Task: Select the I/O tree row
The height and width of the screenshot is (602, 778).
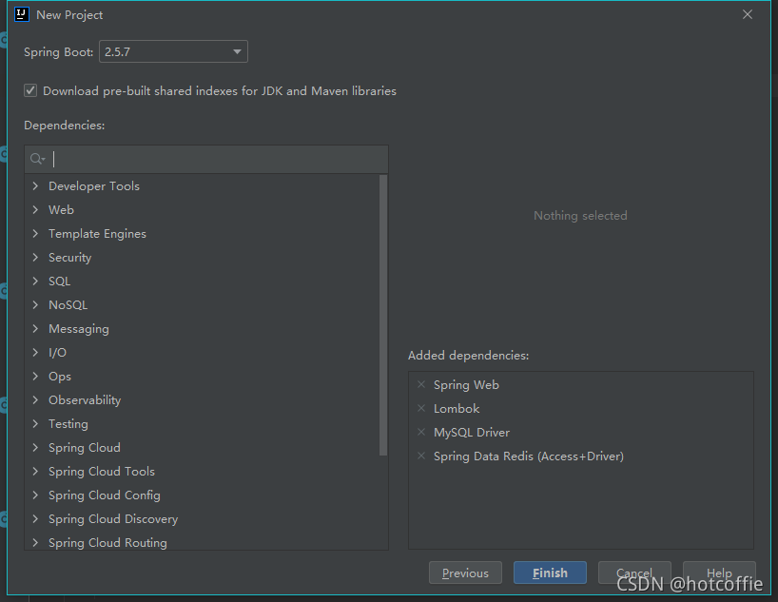Action: tap(202, 353)
